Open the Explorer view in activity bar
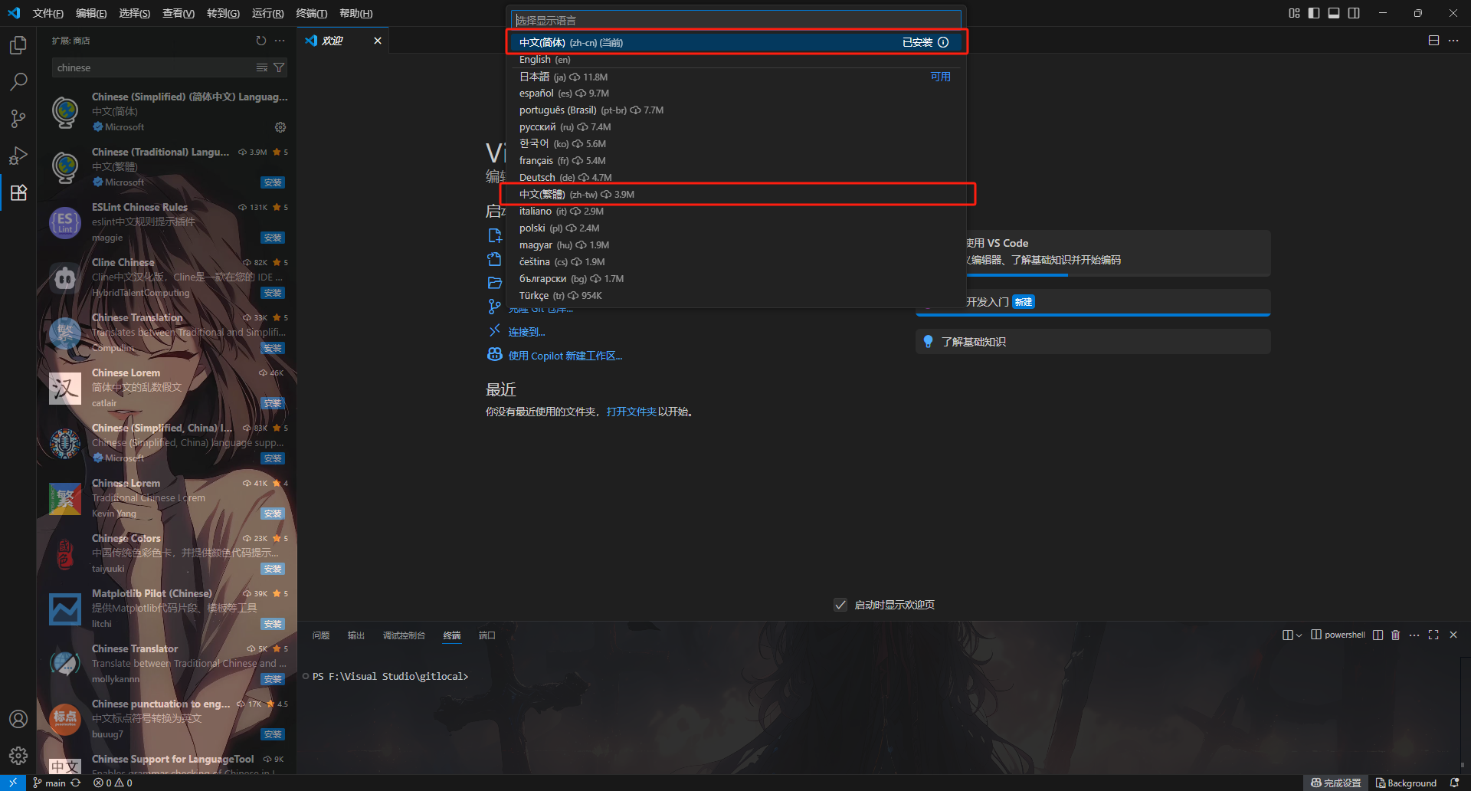The width and height of the screenshot is (1471, 791). pyautogui.click(x=18, y=45)
